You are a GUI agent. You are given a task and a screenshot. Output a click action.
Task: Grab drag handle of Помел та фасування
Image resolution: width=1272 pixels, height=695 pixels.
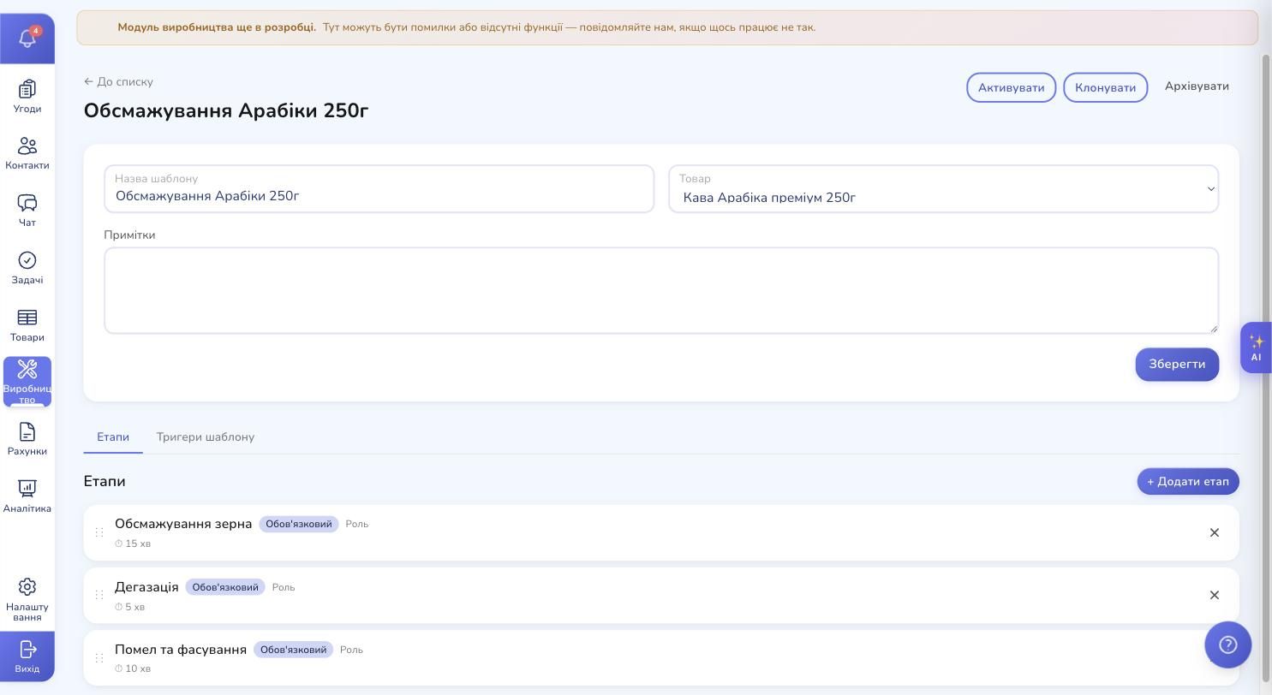point(99,657)
